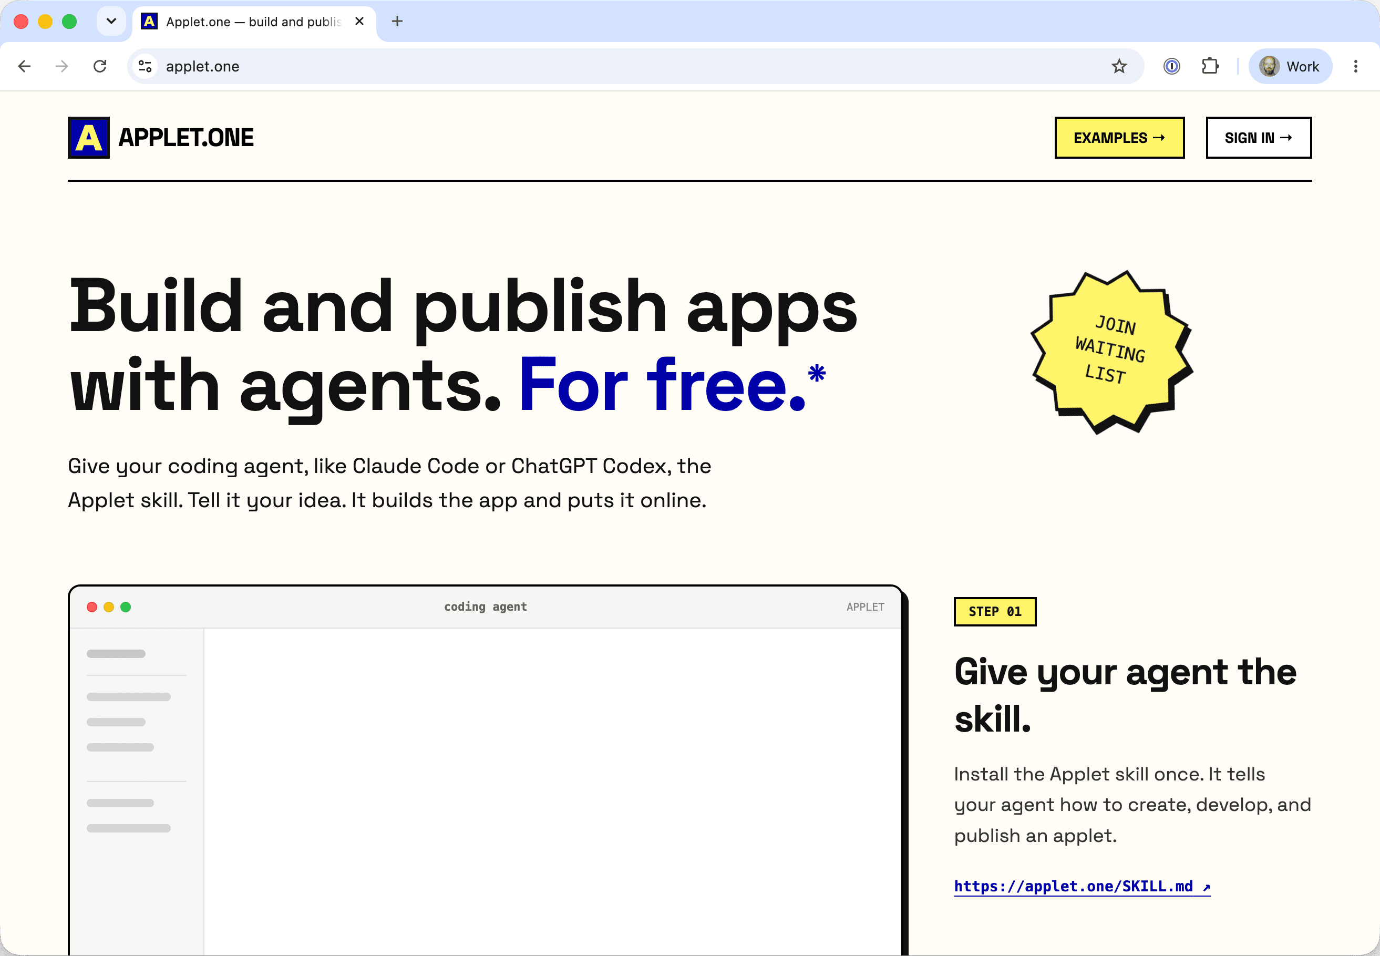
Task: Open the EXAMPLES button
Action: [x=1119, y=138]
